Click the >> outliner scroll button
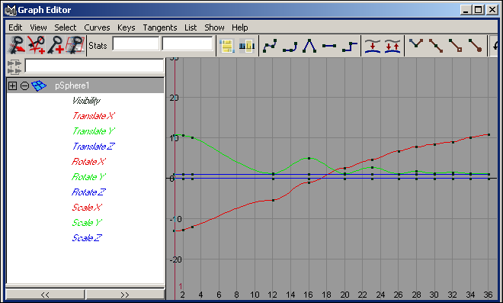 click(x=125, y=295)
